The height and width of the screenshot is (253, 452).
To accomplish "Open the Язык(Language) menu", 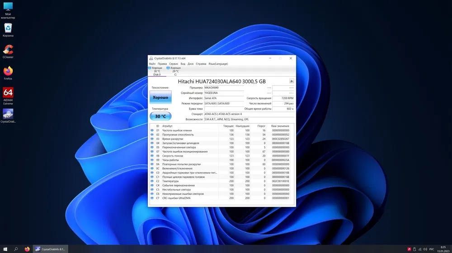I will pyautogui.click(x=218, y=64).
